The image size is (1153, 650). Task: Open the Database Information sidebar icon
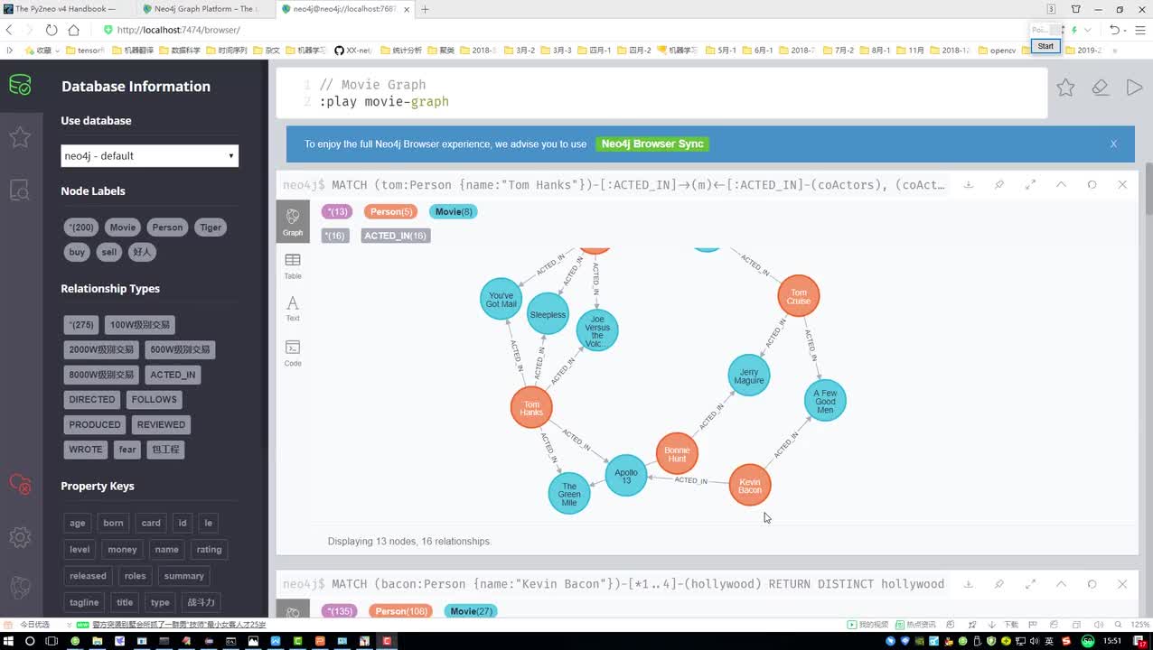(20, 86)
